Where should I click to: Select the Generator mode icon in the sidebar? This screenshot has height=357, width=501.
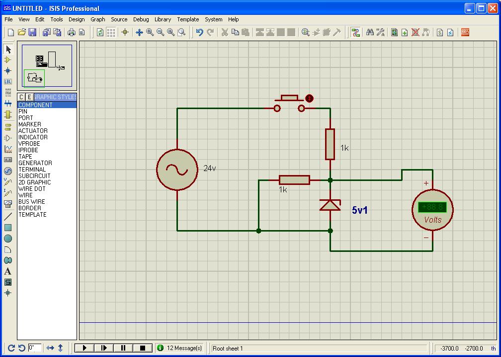click(x=8, y=171)
